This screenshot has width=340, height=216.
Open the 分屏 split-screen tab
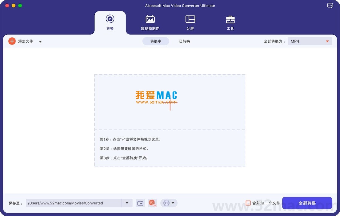click(190, 22)
